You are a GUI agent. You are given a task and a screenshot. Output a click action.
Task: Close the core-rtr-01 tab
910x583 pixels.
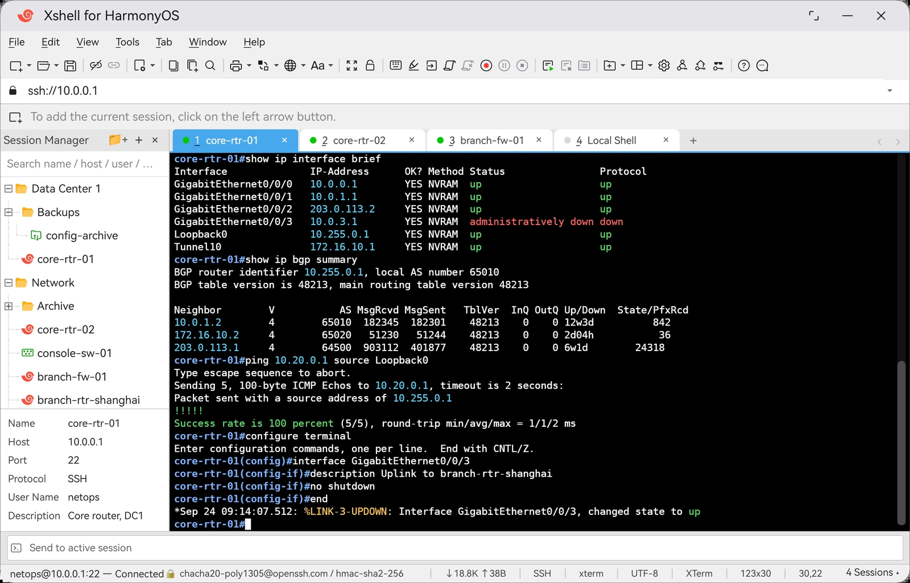coord(284,140)
